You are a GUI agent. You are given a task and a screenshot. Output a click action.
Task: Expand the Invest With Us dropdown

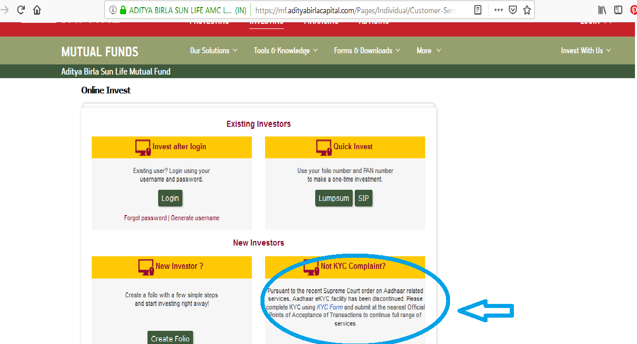(x=586, y=51)
